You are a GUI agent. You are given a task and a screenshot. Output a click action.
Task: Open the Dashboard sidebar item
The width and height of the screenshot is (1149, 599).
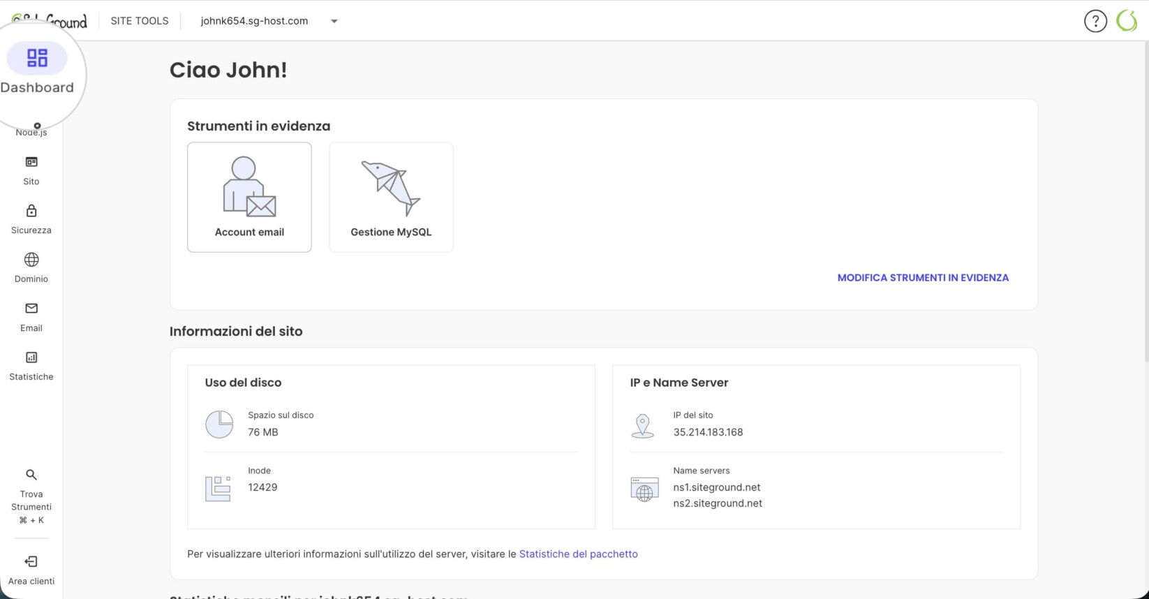[x=37, y=69]
